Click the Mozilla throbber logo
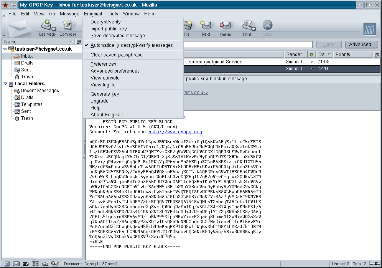Viewport: 382px width, 268px height. tap(369, 29)
